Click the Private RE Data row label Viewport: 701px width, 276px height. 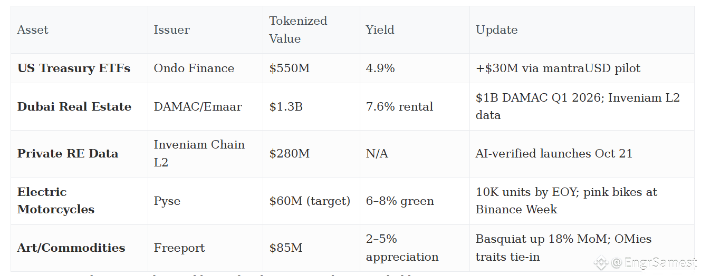point(68,154)
